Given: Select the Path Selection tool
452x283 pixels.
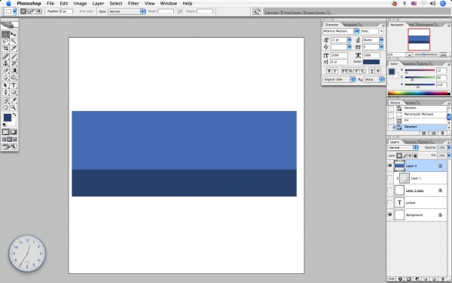Looking at the screenshot, I should click(5, 85).
